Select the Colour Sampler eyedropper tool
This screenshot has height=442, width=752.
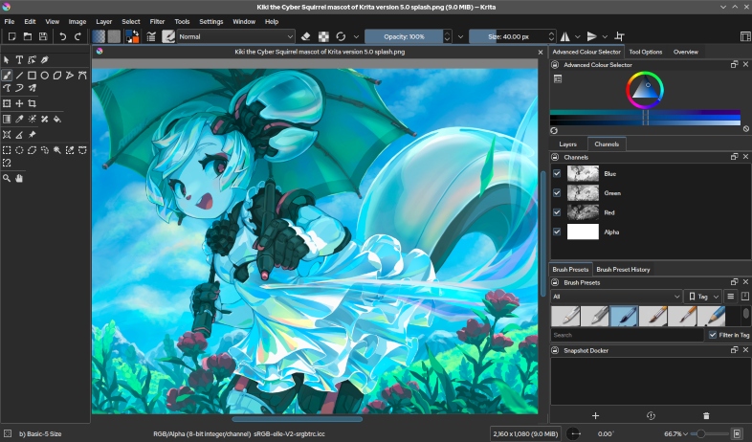coord(19,119)
